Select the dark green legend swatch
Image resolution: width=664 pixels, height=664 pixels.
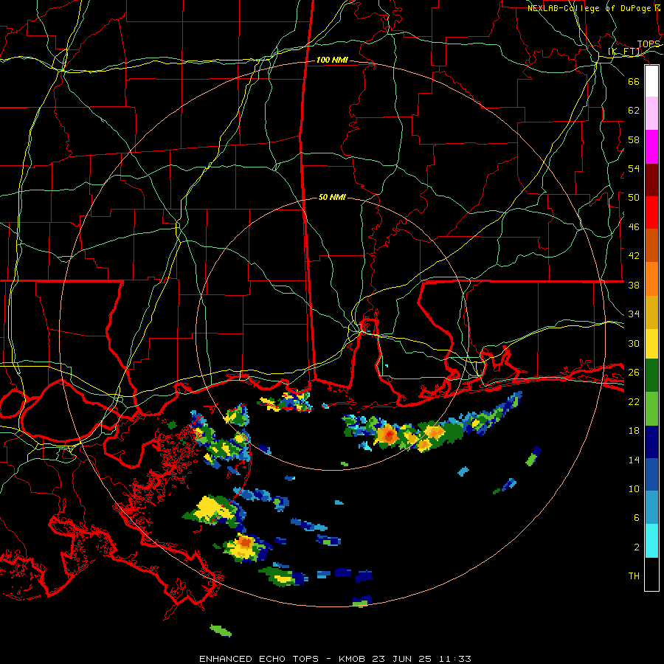(651, 376)
